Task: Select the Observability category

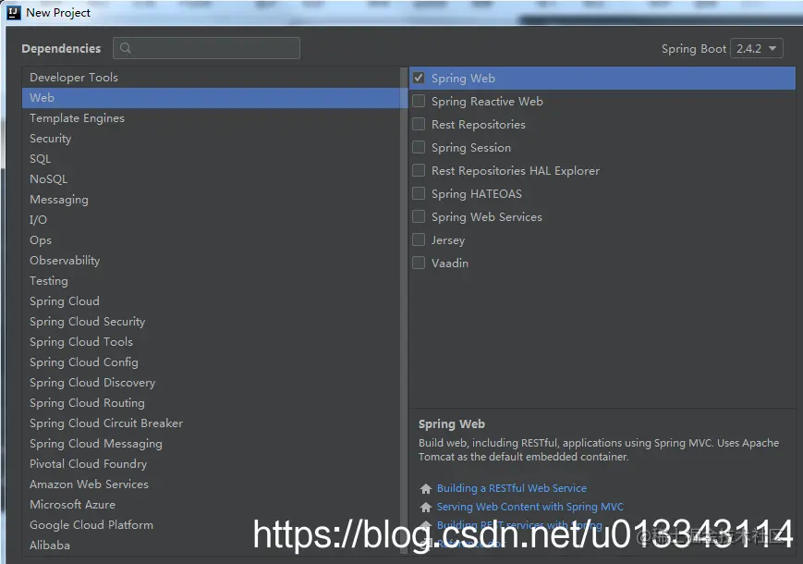Action: (x=212, y=260)
